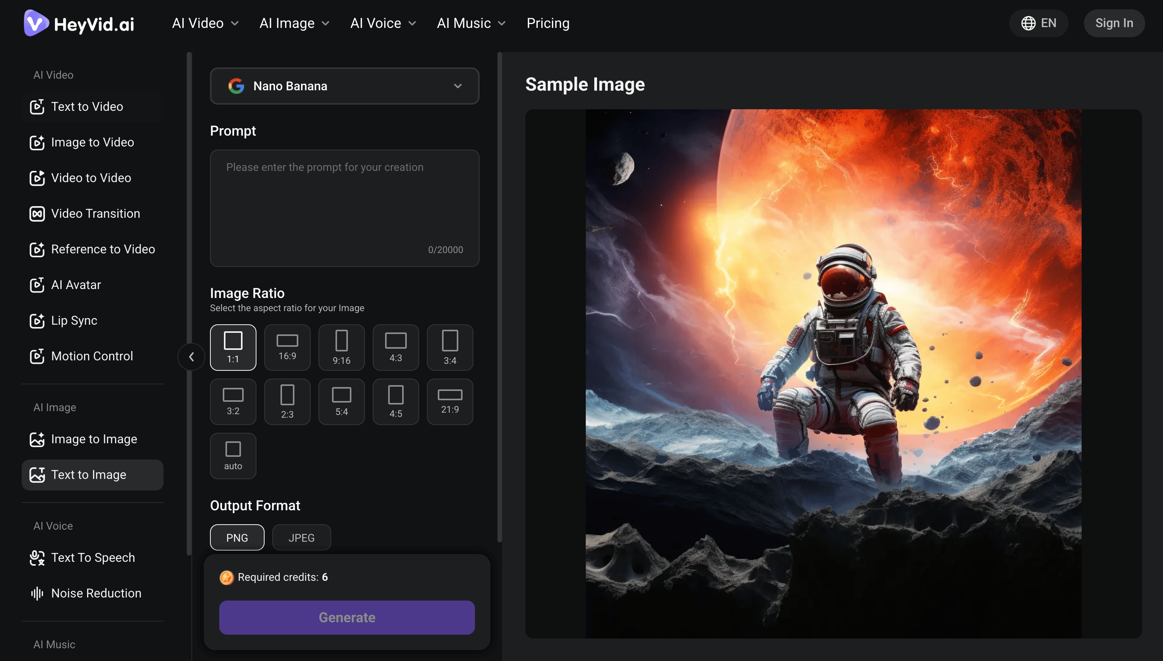Viewport: 1163px width, 661px height.
Task: Click the Noise Reduction waveform icon
Action: [x=37, y=593]
